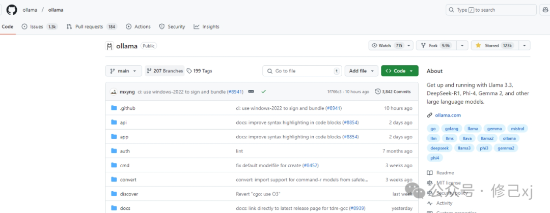Open the Insights tab
This screenshot has height=213, width=550.
(207, 26)
